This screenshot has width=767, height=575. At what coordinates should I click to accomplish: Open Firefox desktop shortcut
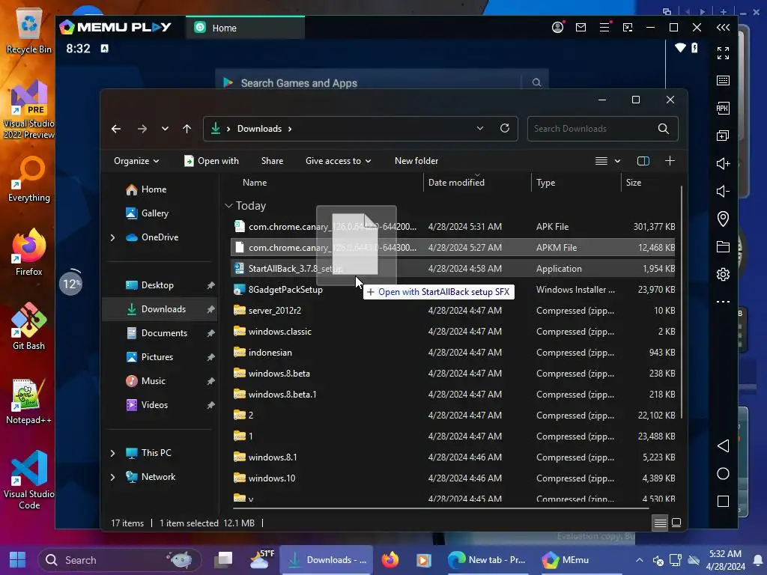29,253
